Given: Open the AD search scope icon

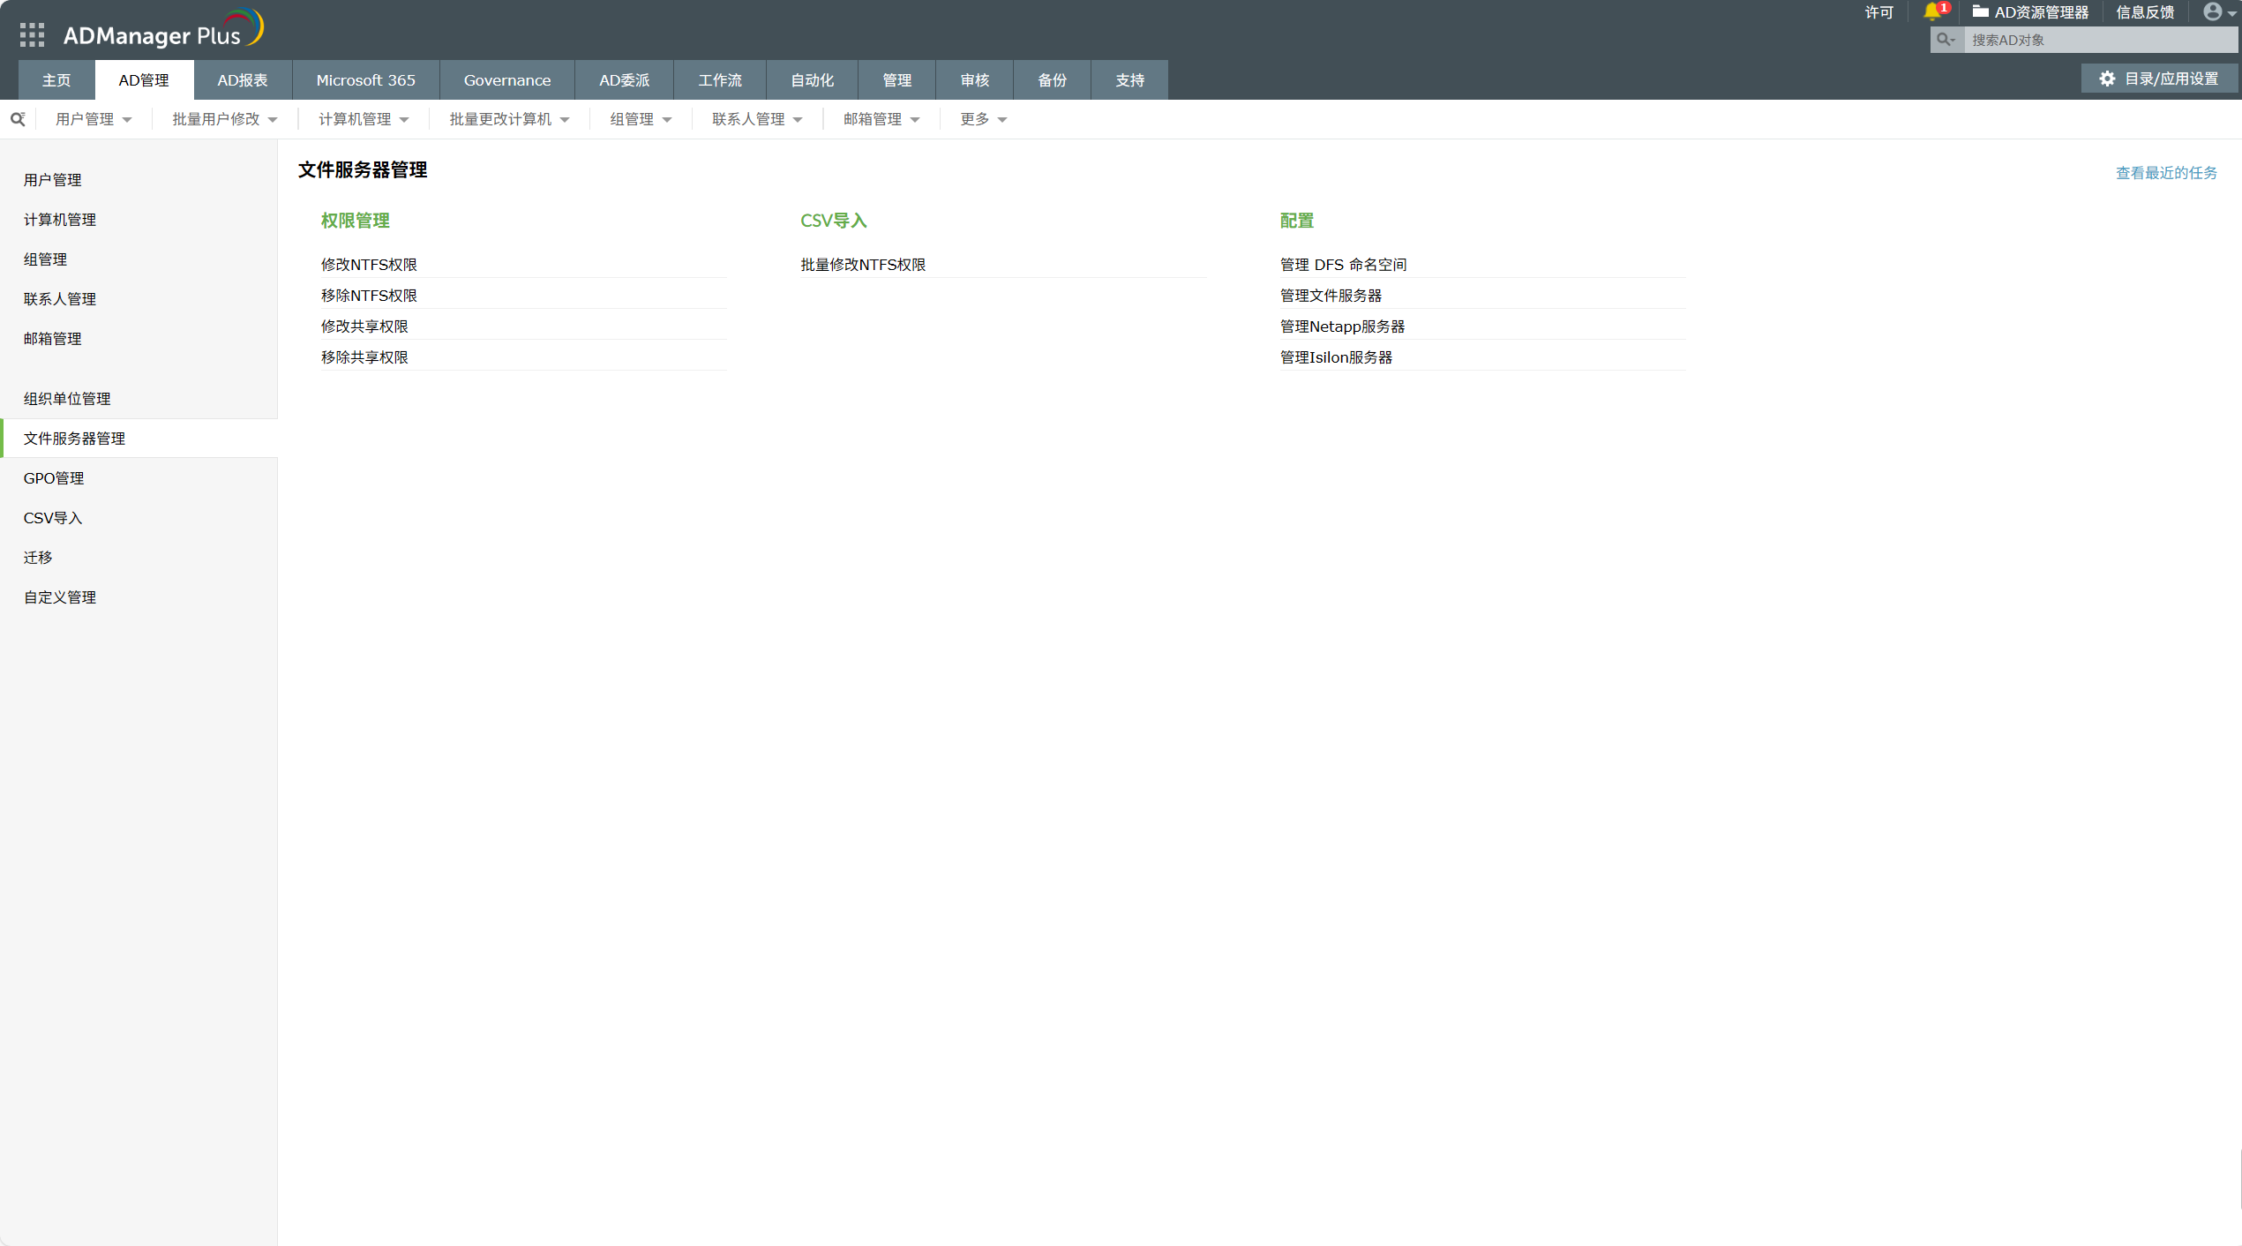Looking at the screenshot, I should click(1946, 40).
